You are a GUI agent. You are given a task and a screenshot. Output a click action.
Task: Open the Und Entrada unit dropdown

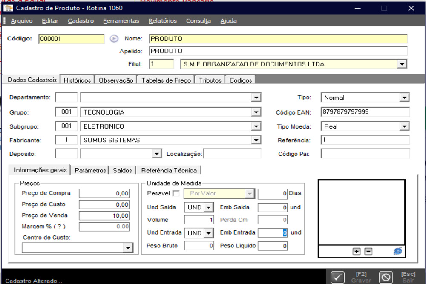208,233
